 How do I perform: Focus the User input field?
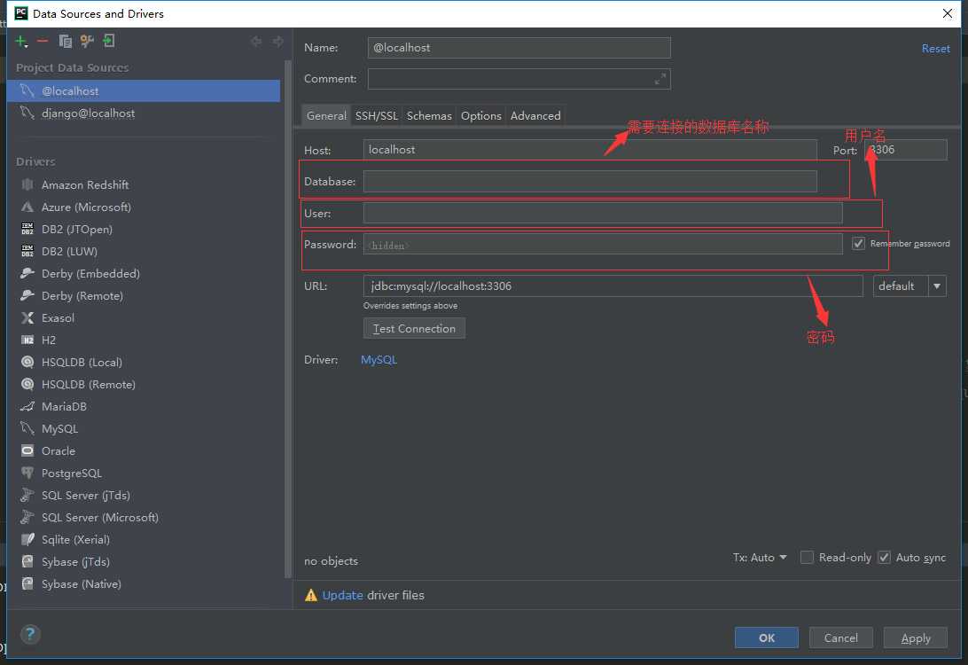[x=603, y=213]
